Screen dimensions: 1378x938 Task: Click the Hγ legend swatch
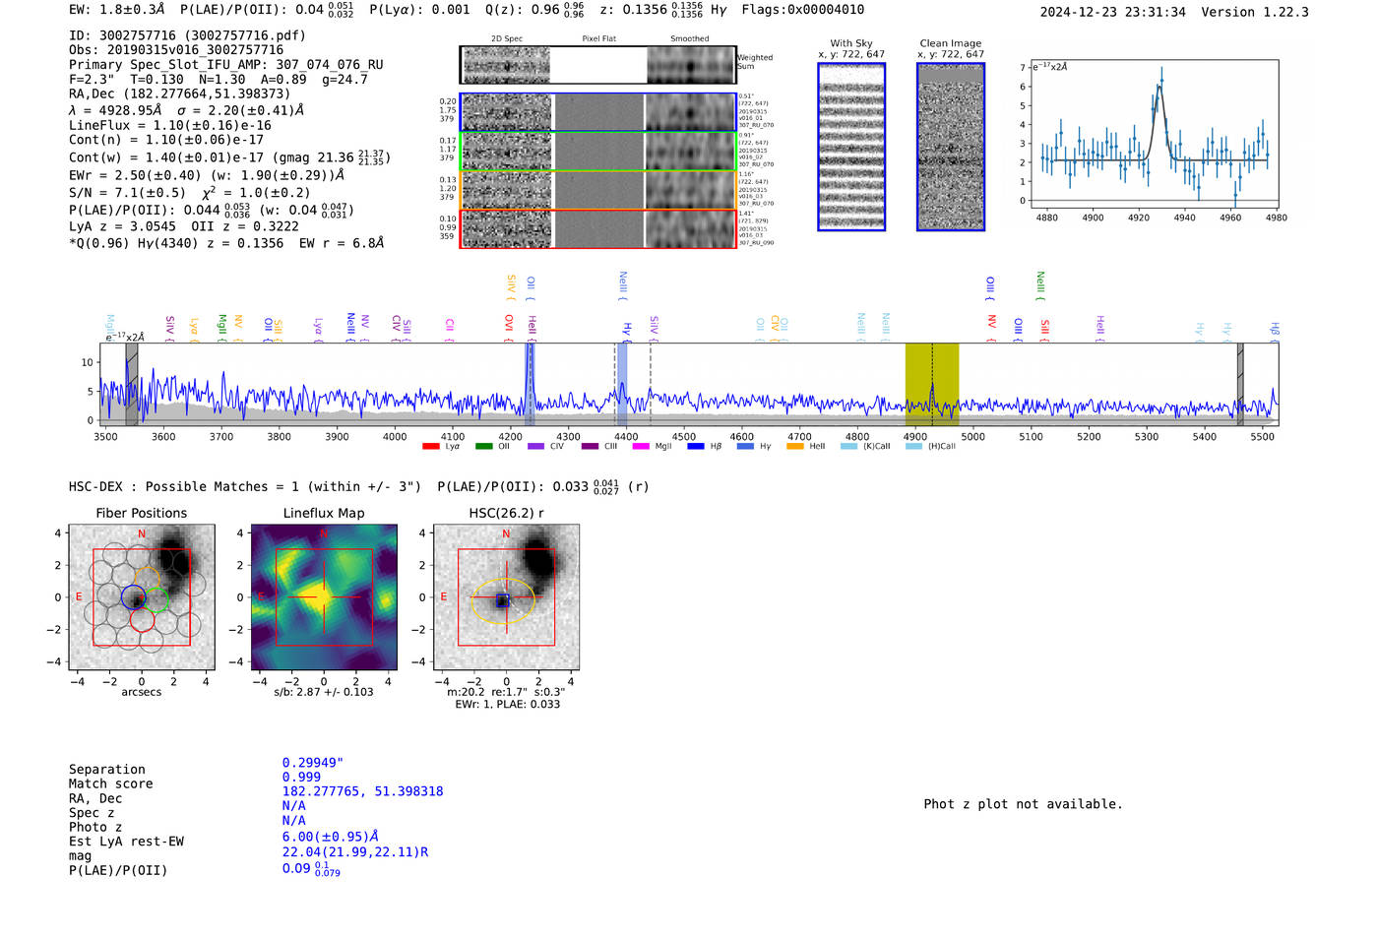pyautogui.click(x=745, y=447)
